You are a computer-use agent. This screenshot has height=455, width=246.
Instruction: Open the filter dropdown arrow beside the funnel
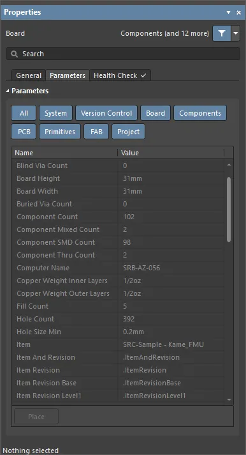(236, 33)
